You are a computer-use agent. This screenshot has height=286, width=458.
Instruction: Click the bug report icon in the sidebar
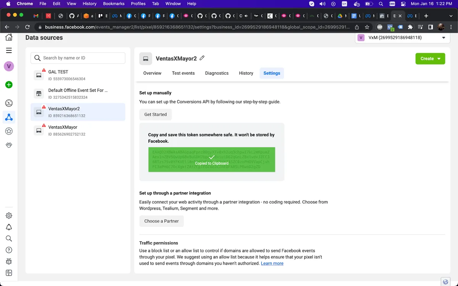[x=9, y=262]
